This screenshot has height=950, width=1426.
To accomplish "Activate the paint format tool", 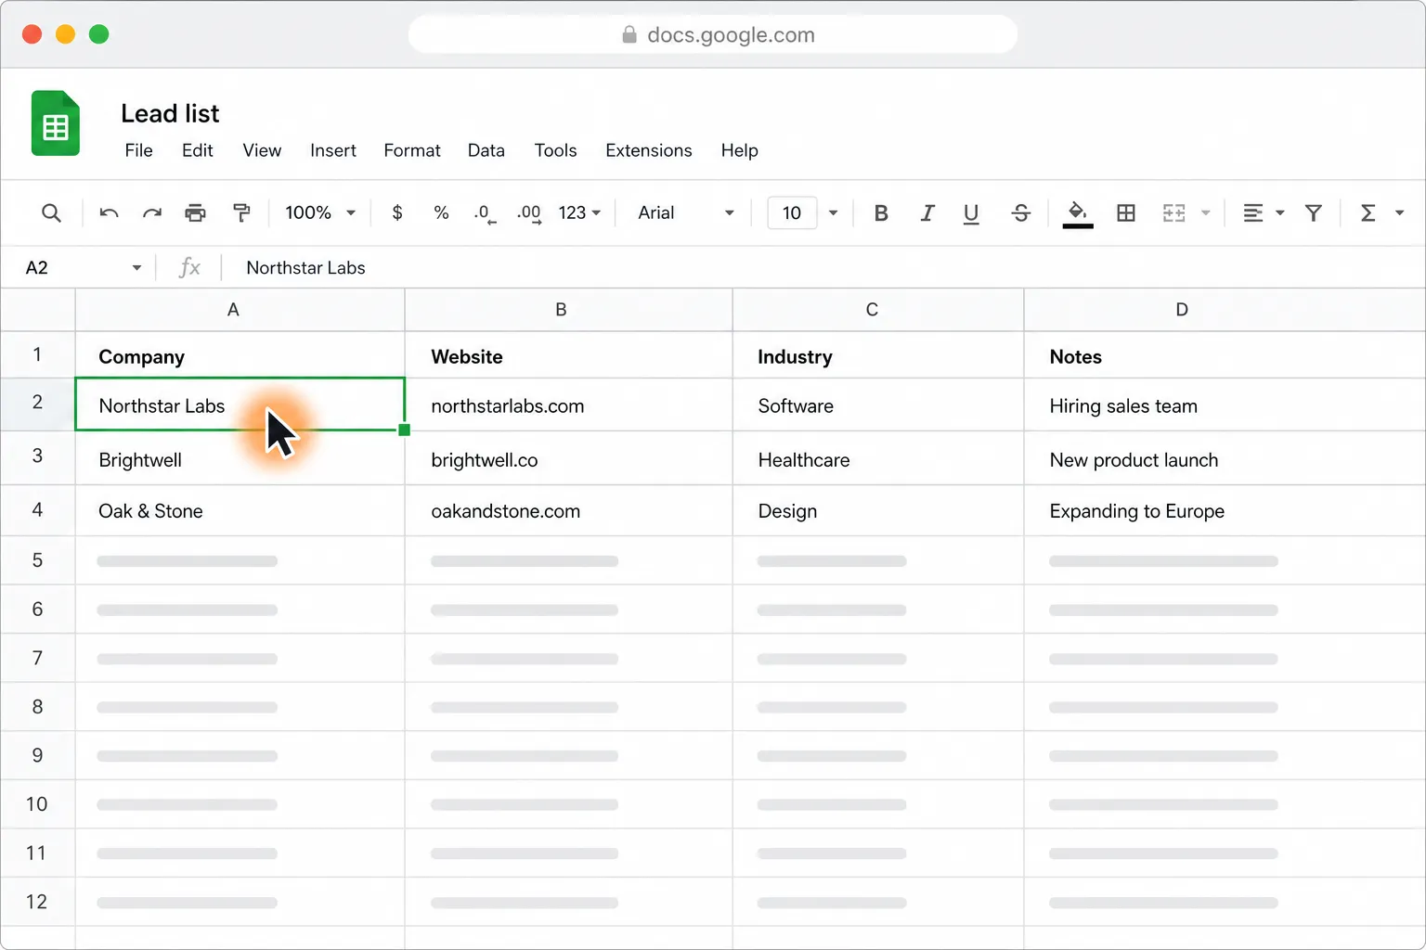I will tap(241, 213).
